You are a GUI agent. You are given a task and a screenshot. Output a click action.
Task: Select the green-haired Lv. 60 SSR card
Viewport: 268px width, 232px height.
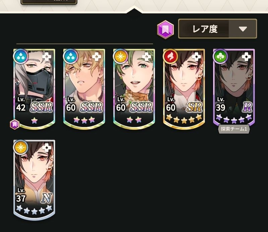[x=134, y=89]
